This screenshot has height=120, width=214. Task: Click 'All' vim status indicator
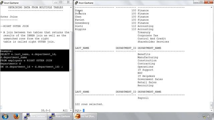[x=65, y=110]
